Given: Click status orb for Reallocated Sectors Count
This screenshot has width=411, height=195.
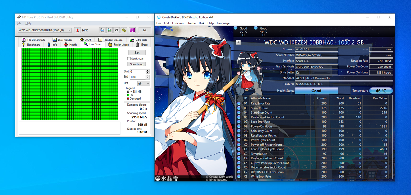Looking at the screenshot, I should point(239,117).
